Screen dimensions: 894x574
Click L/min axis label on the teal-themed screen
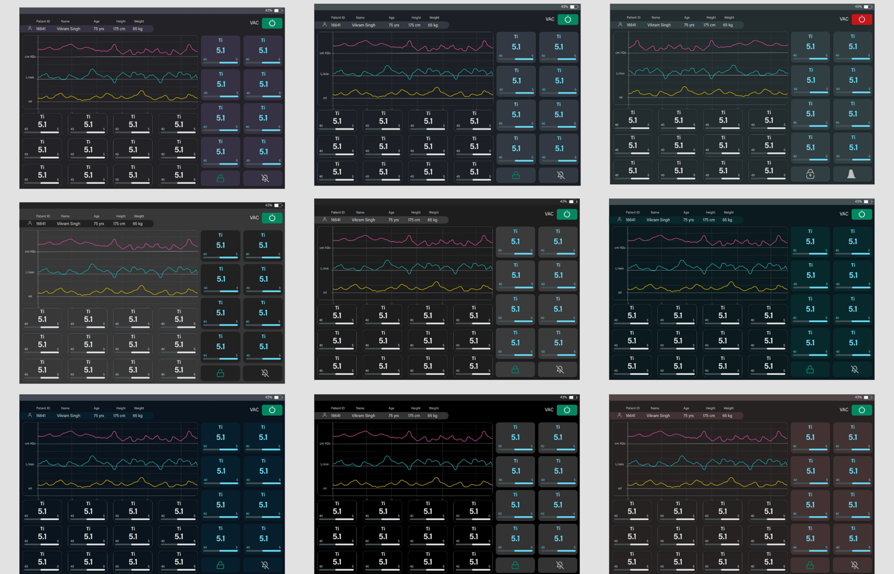[620, 269]
